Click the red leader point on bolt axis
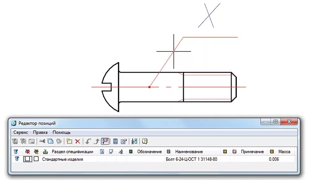309x180 pixels. tap(149, 87)
